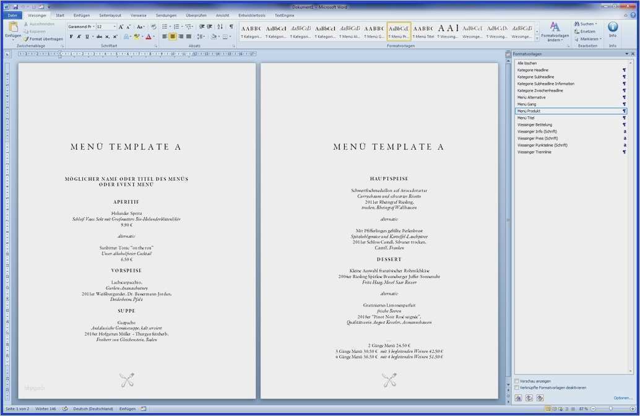Click the bullet list icon
Image resolution: width=640 pixels, height=416 pixels.
coord(165,27)
